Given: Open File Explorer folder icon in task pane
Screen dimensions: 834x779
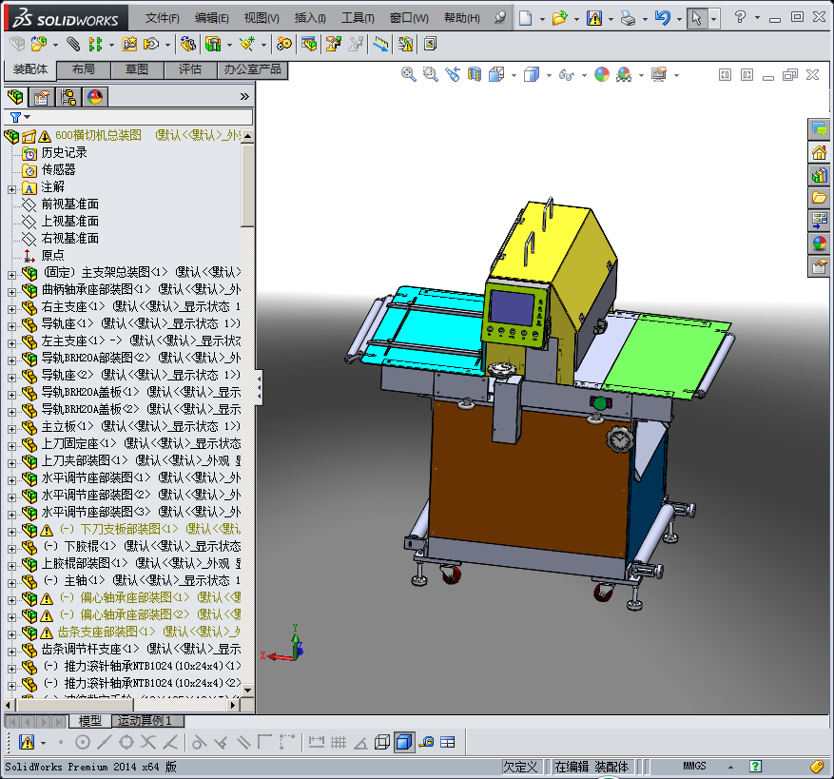Looking at the screenshot, I should pyautogui.click(x=819, y=198).
